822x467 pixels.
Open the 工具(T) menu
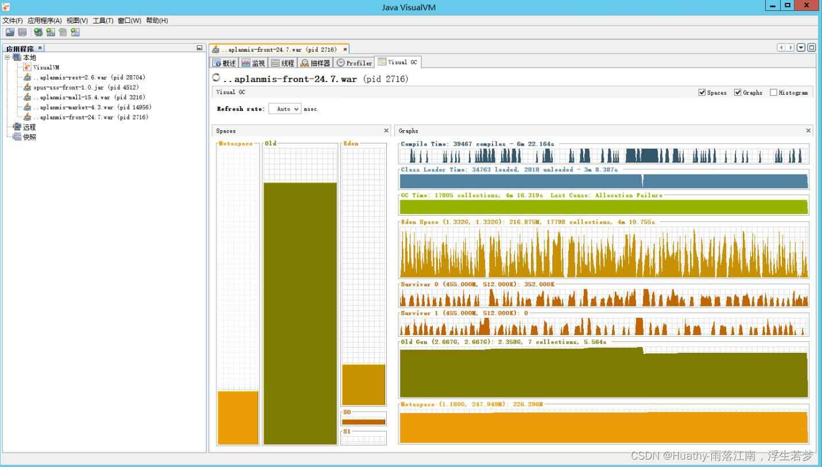(x=103, y=21)
